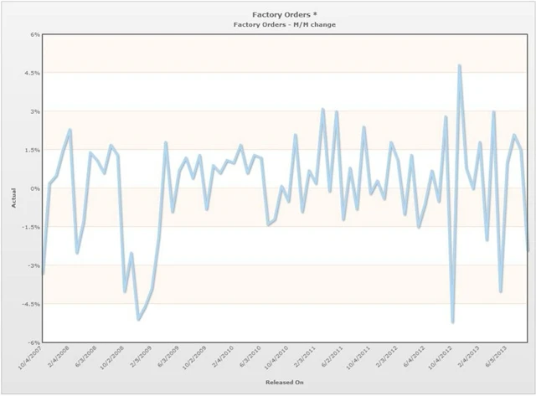Viewport: 536px width, 396px height.
Task: Click the 10/4/2007 date label
Action: [30, 357]
